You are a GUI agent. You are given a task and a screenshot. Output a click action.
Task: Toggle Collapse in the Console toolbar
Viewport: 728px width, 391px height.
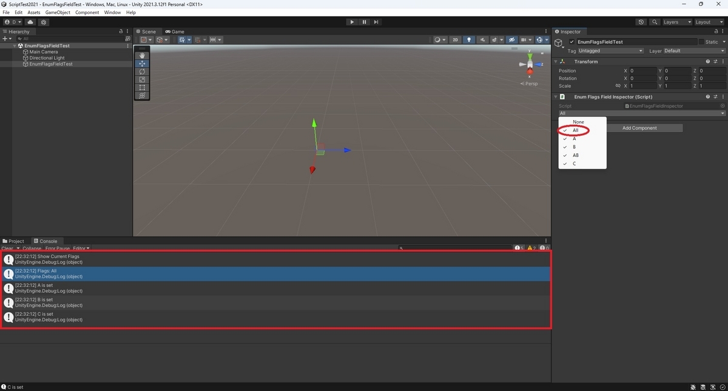tap(32, 248)
